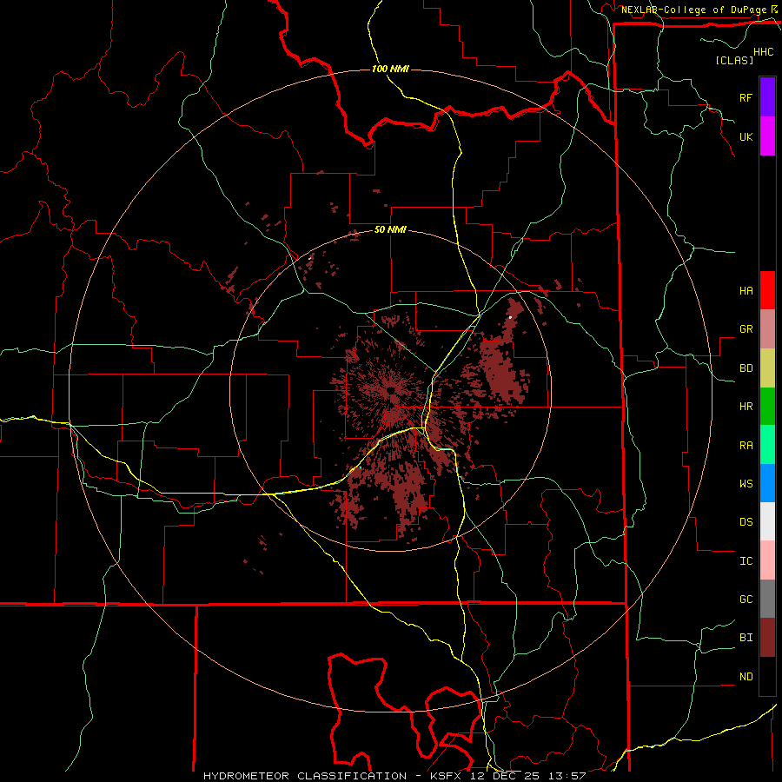Click the dark radar site center dot

[x=390, y=390]
